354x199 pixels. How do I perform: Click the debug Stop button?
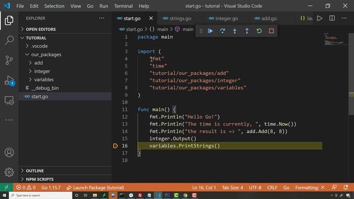coord(271,31)
